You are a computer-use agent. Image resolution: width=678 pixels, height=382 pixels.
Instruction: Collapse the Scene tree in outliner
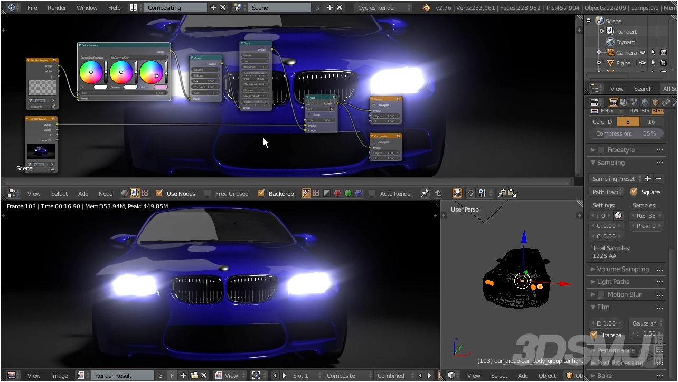click(x=589, y=21)
